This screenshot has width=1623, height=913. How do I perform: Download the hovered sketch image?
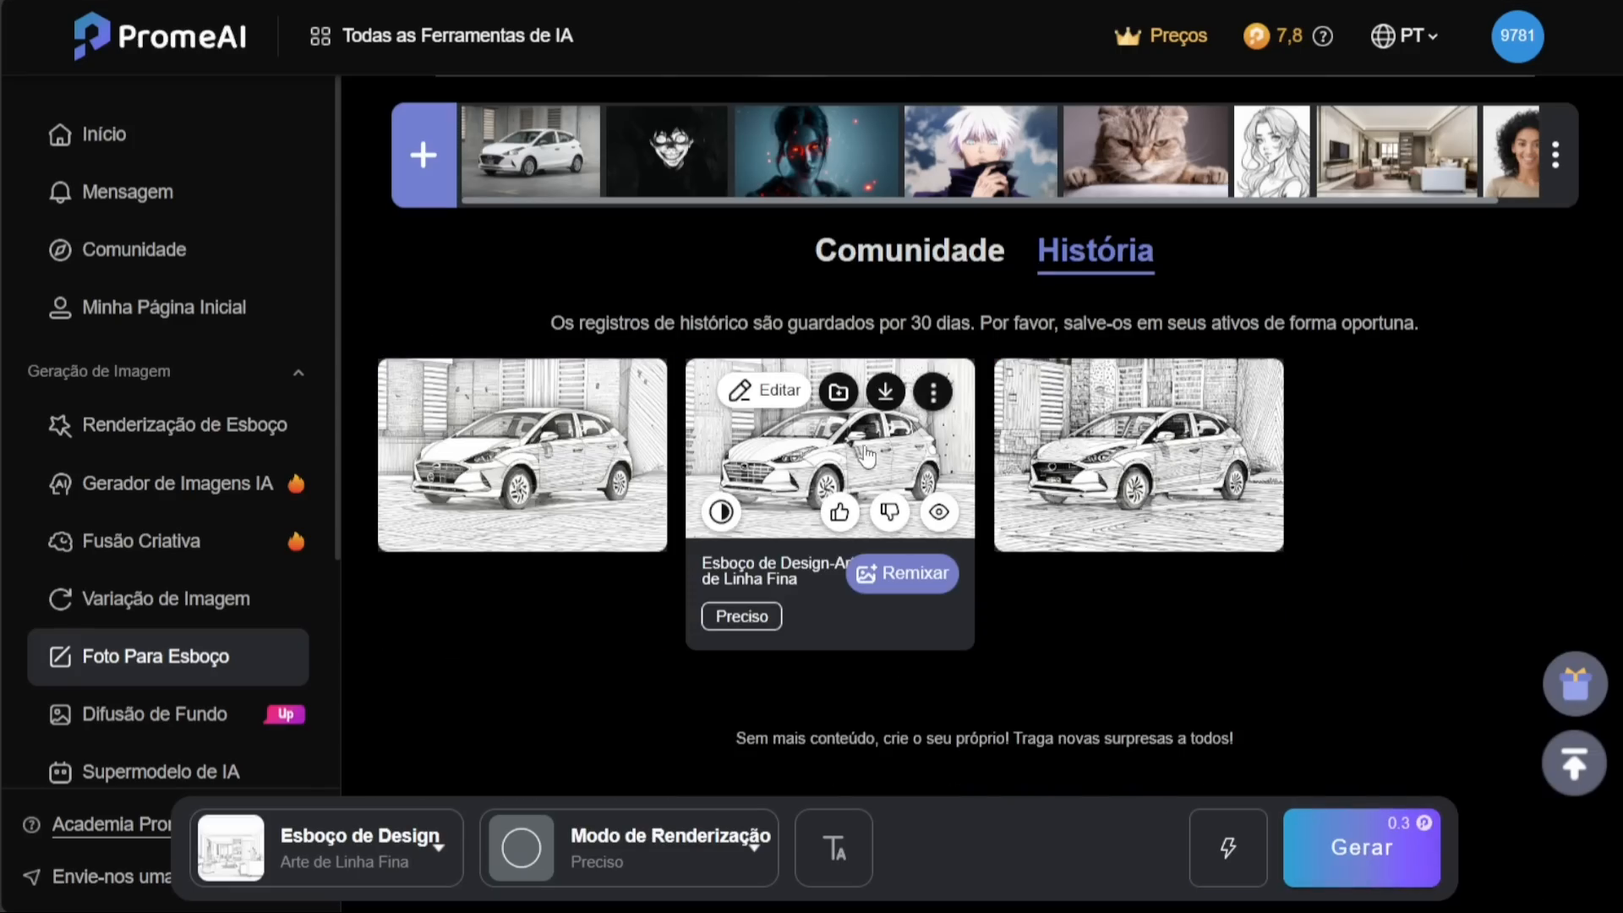886,392
